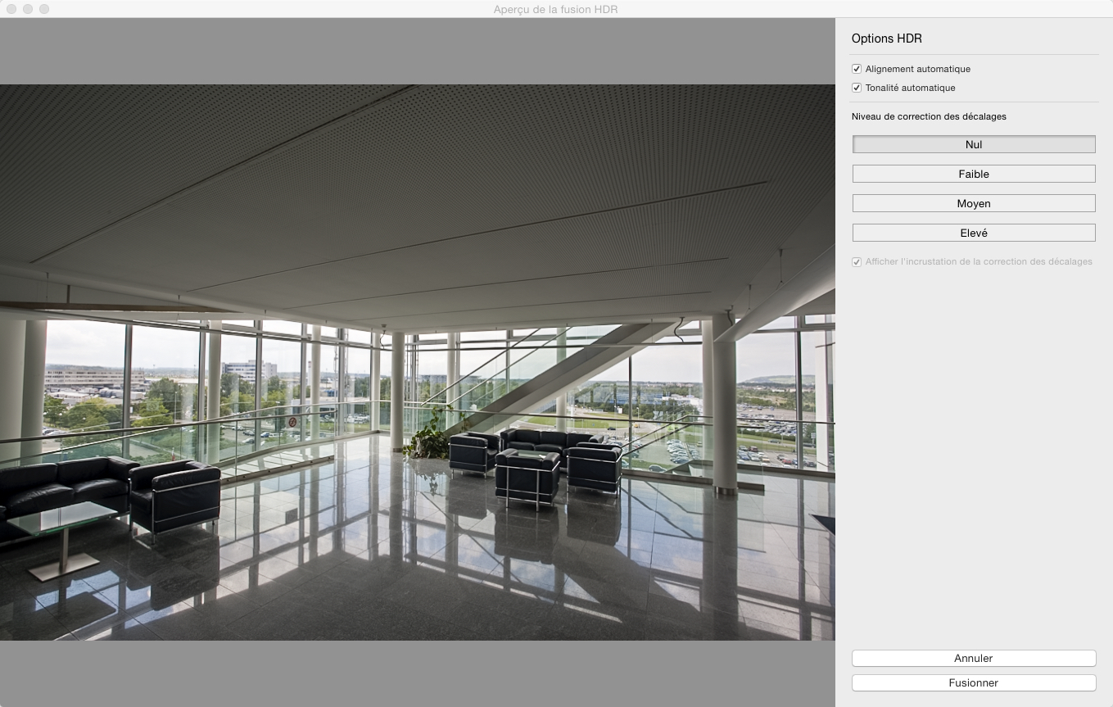
Task: Set correction level to Moyen
Action: click(x=974, y=203)
